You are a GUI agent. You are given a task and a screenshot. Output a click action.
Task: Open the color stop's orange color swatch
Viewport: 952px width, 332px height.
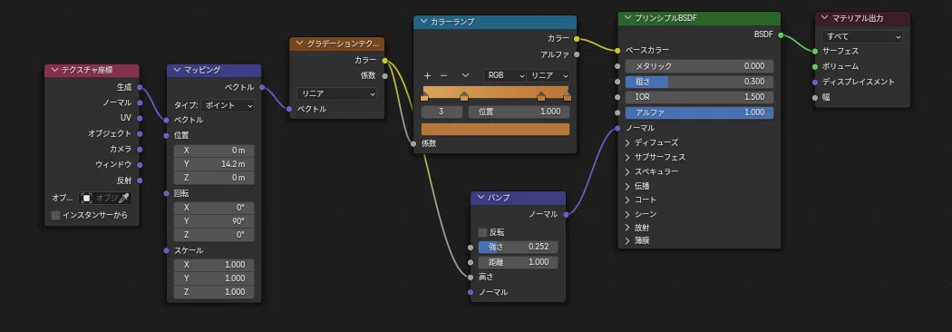point(495,130)
